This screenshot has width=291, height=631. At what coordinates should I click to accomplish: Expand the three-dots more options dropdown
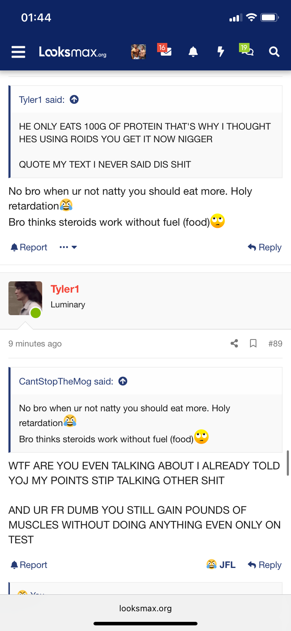[x=68, y=247]
